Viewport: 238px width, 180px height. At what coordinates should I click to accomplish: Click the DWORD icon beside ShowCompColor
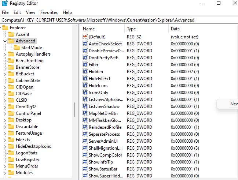pos(85,155)
